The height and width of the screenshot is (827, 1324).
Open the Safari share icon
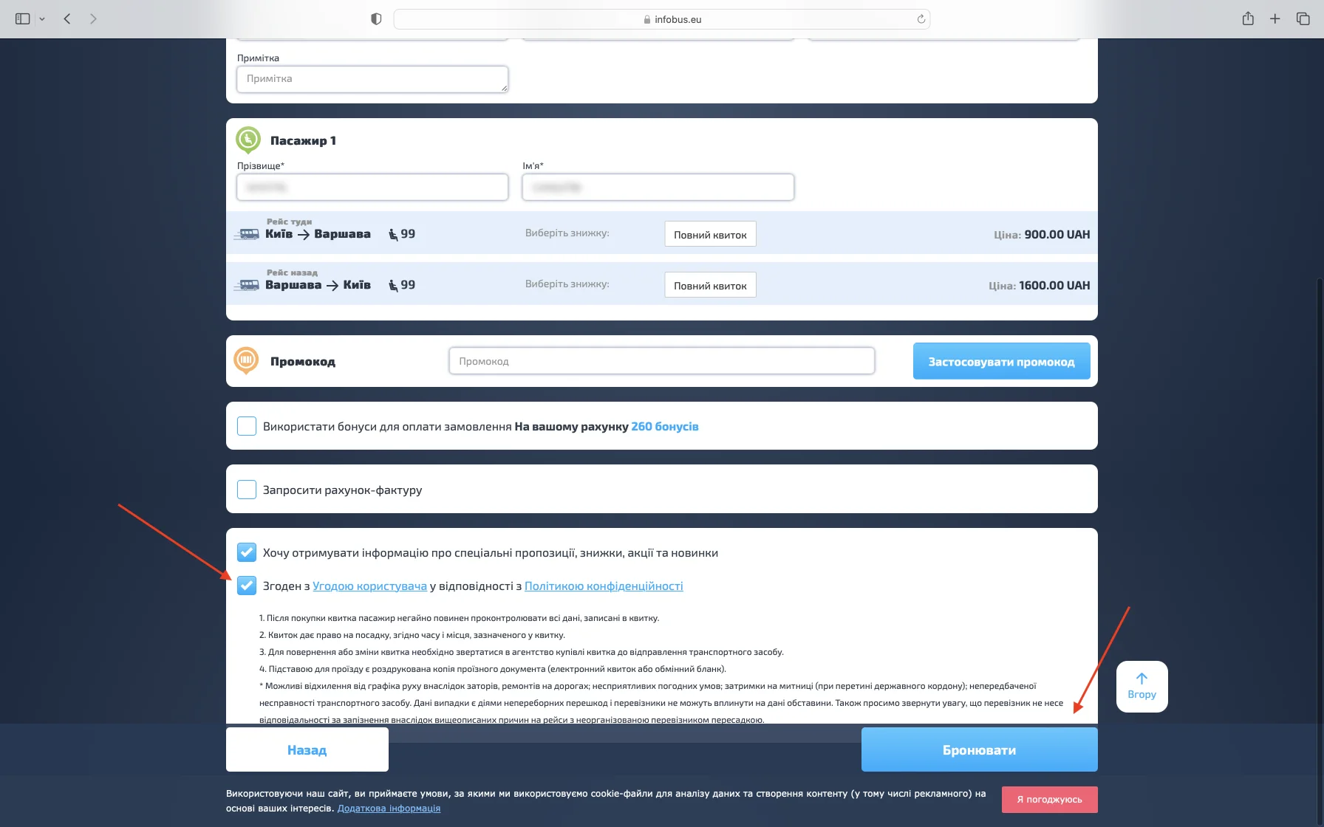tap(1248, 19)
